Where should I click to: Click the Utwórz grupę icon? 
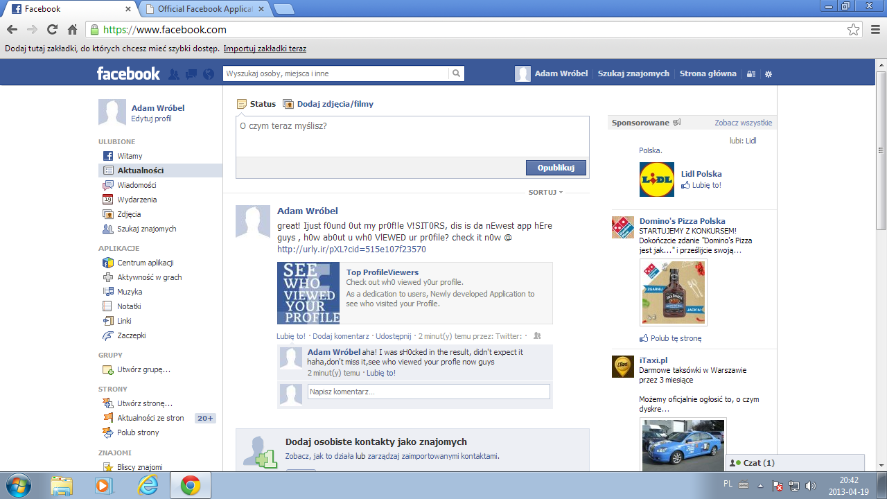(108, 369)
